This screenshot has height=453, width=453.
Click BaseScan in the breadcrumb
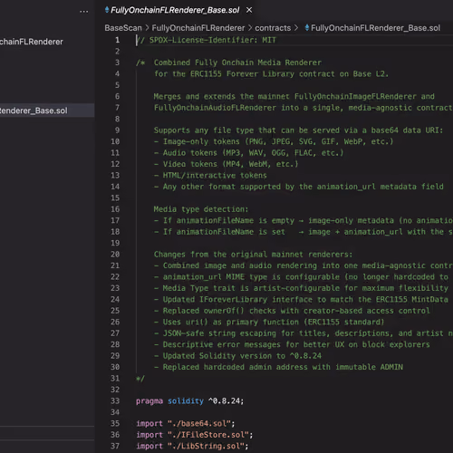click(x=123, y=28)
